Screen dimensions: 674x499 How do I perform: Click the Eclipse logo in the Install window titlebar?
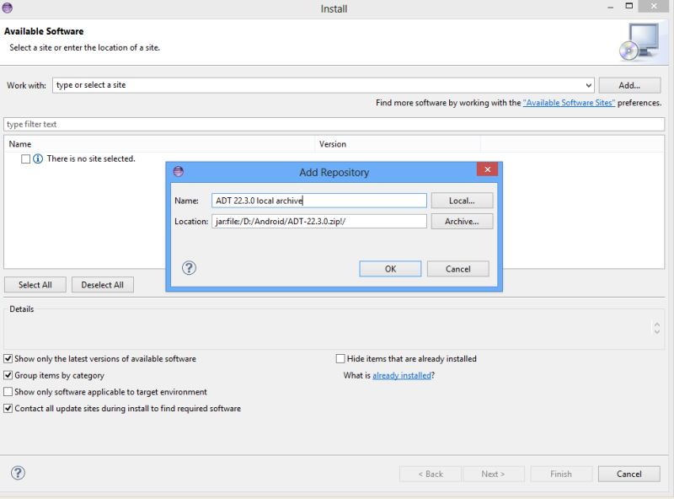click(x=8, y=8)
